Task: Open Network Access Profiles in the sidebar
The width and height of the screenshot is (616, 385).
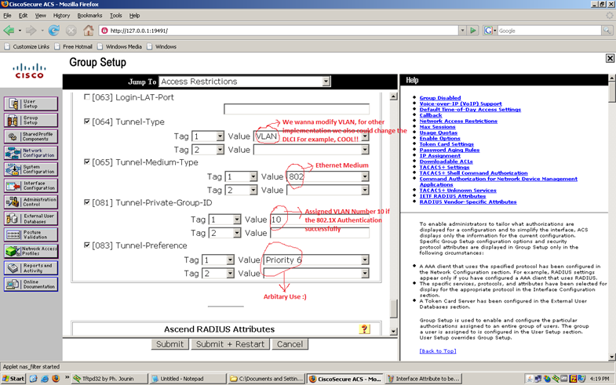Action: [x=31, y=251]
